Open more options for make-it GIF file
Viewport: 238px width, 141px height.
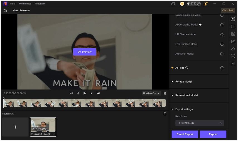coord(54,134)
